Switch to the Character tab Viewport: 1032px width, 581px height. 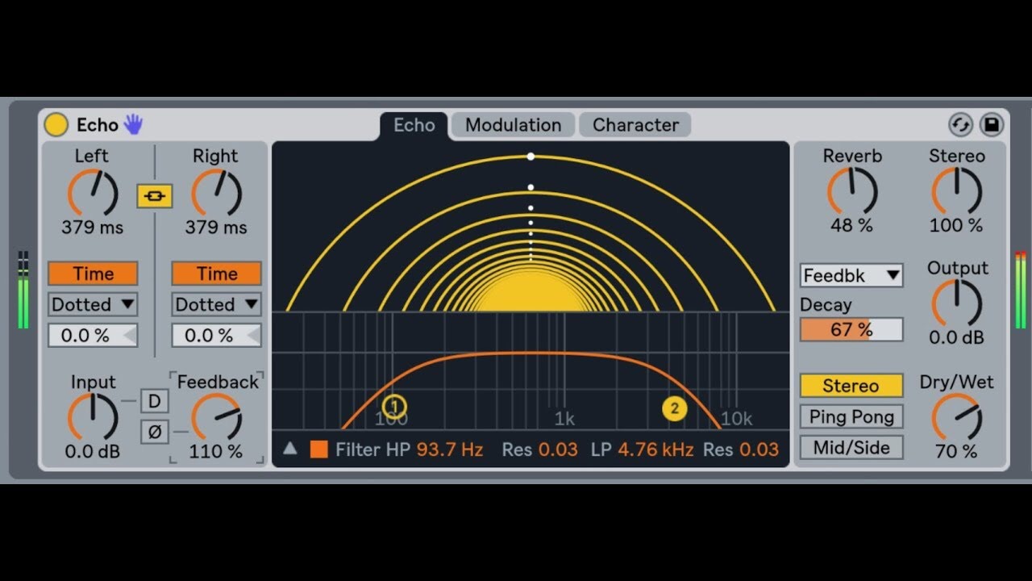635,125
